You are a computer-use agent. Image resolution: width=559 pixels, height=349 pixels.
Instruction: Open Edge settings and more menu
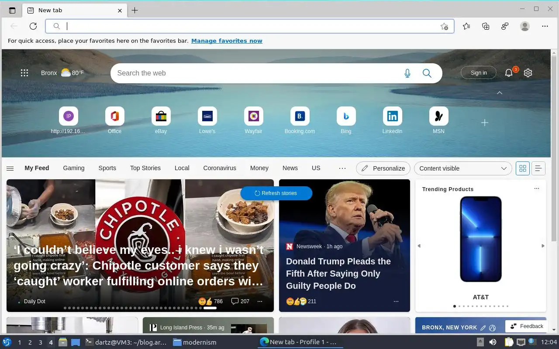tap(545, 26)
